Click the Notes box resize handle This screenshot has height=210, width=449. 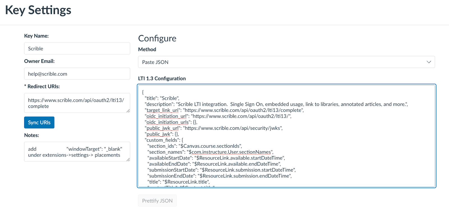[x=128, y=160]
